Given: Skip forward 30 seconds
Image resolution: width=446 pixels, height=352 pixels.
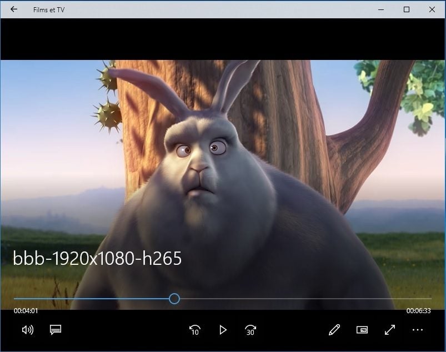Looking at the screenshot, I should tap(250, 330).
